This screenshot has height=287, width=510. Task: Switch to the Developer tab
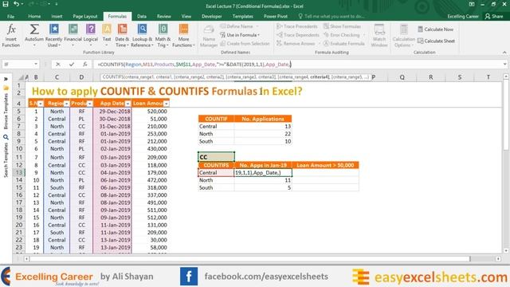[x=211, y=16]
